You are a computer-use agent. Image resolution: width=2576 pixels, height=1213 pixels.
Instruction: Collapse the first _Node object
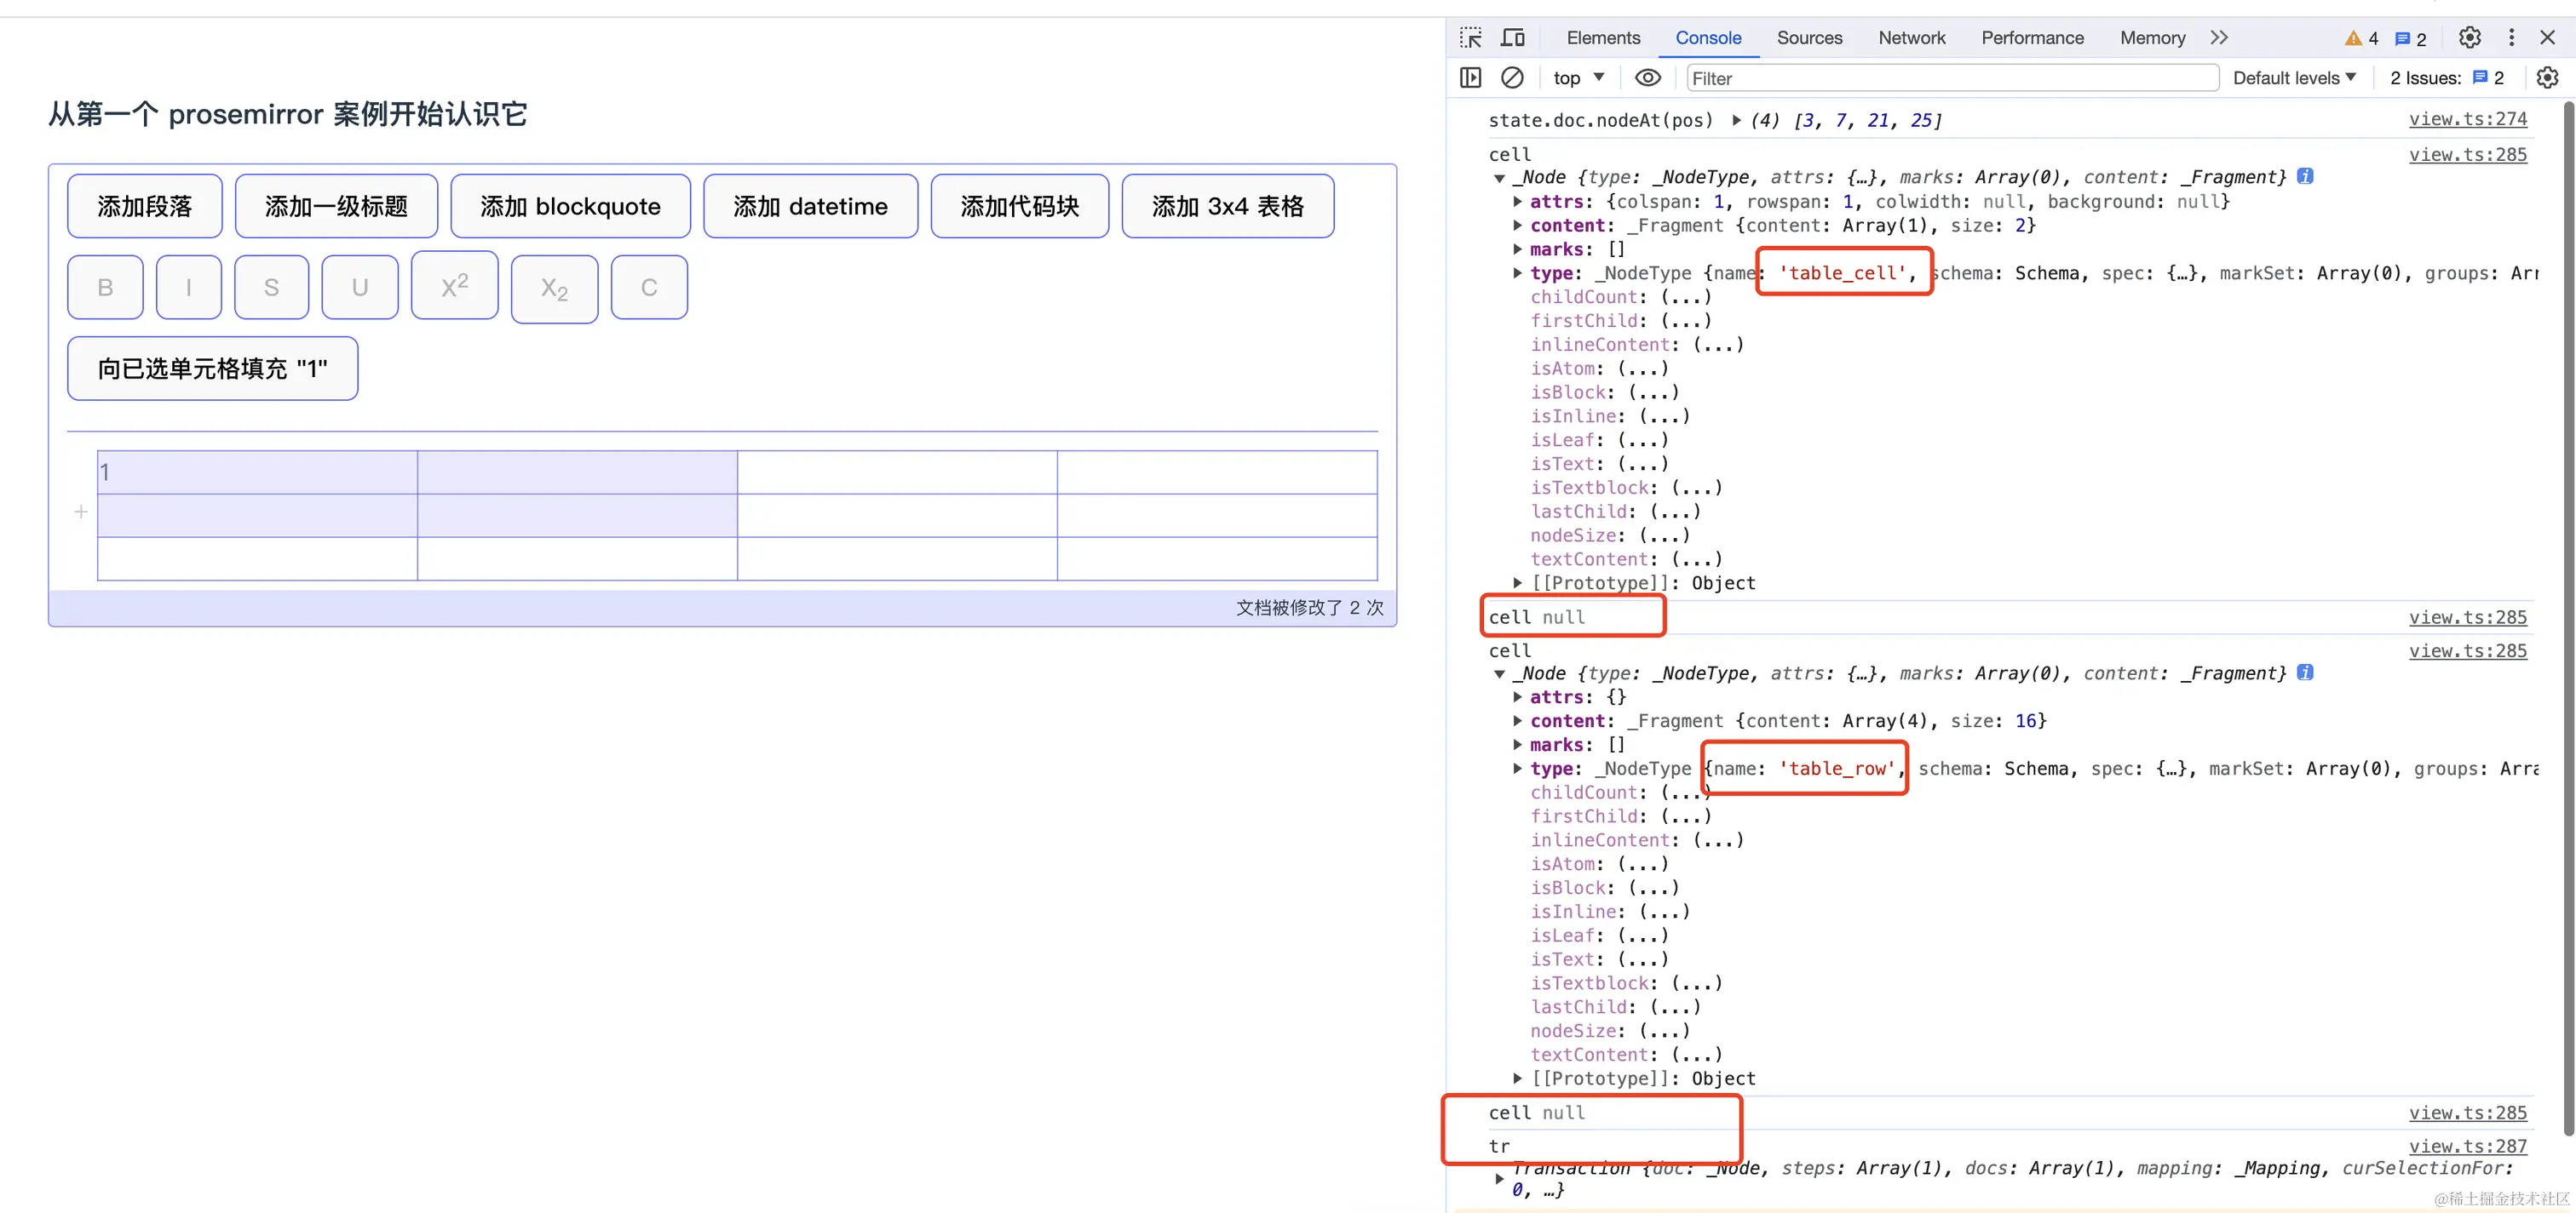pos(1499,178)
